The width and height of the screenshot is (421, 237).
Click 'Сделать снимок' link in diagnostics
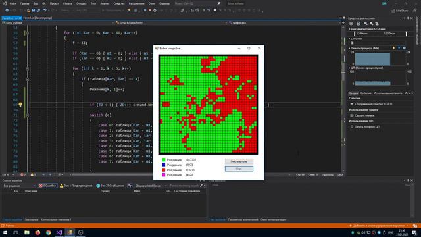pyautogui.click(x=364, y=115)
